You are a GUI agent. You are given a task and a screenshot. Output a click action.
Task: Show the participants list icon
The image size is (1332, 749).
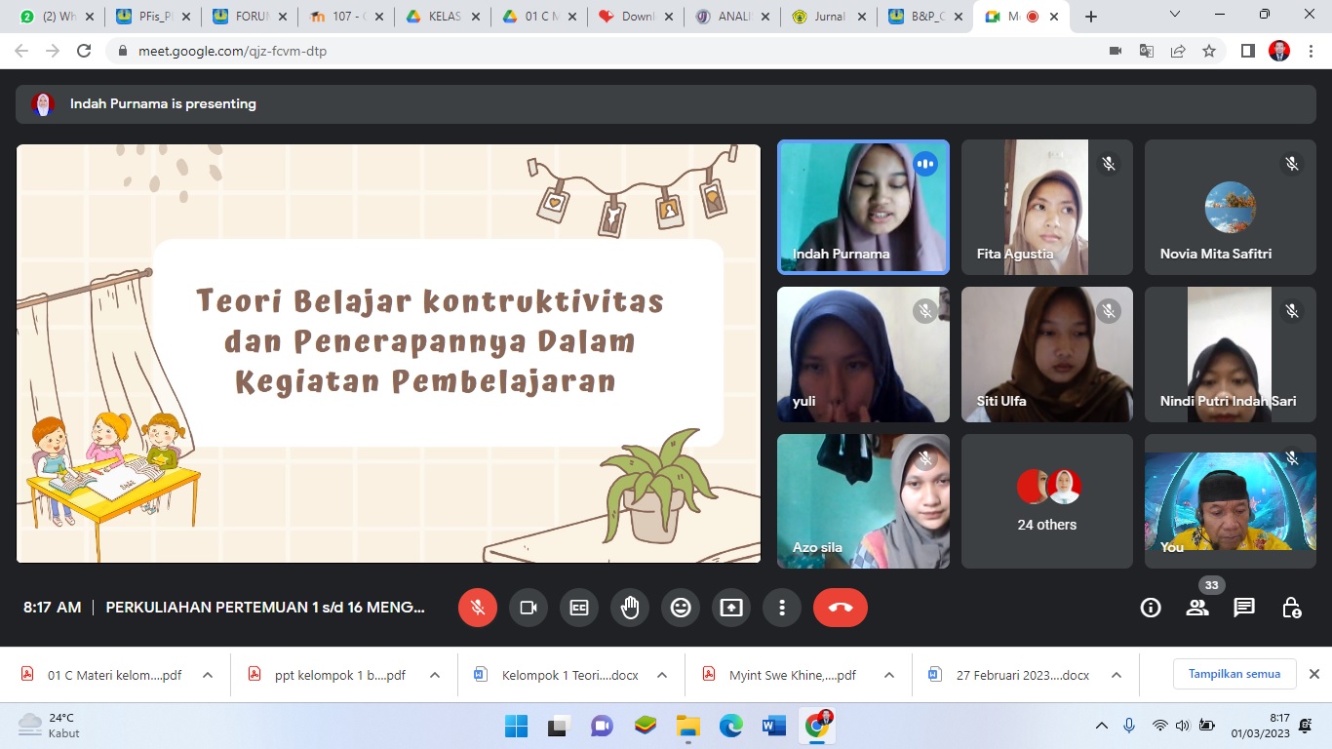(x=1197, y=608)
